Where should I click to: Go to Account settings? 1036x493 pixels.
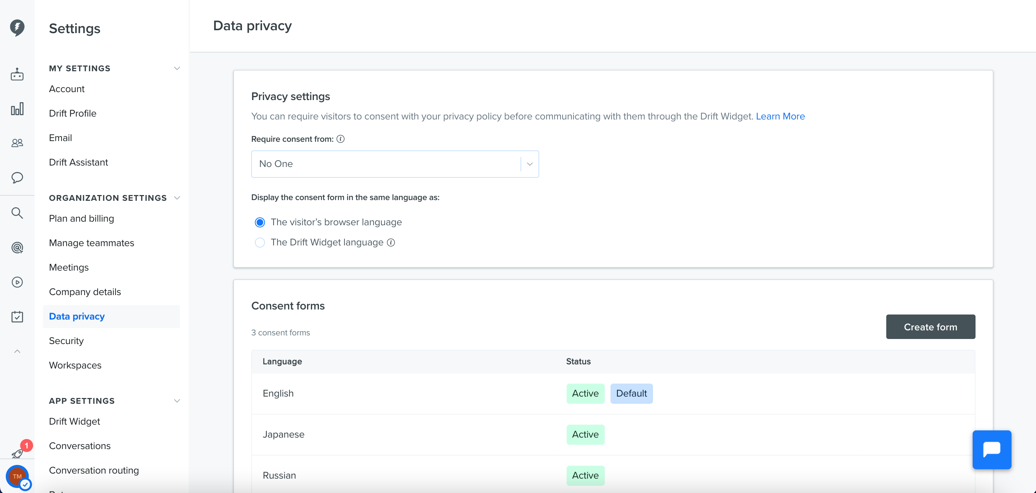[x=67, y=89]
